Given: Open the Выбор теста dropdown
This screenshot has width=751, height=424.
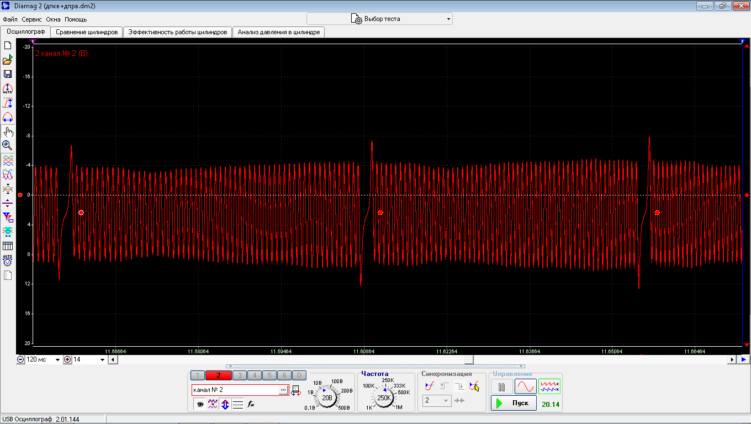Looking at the screenshot, I should [x=379, y=19].
